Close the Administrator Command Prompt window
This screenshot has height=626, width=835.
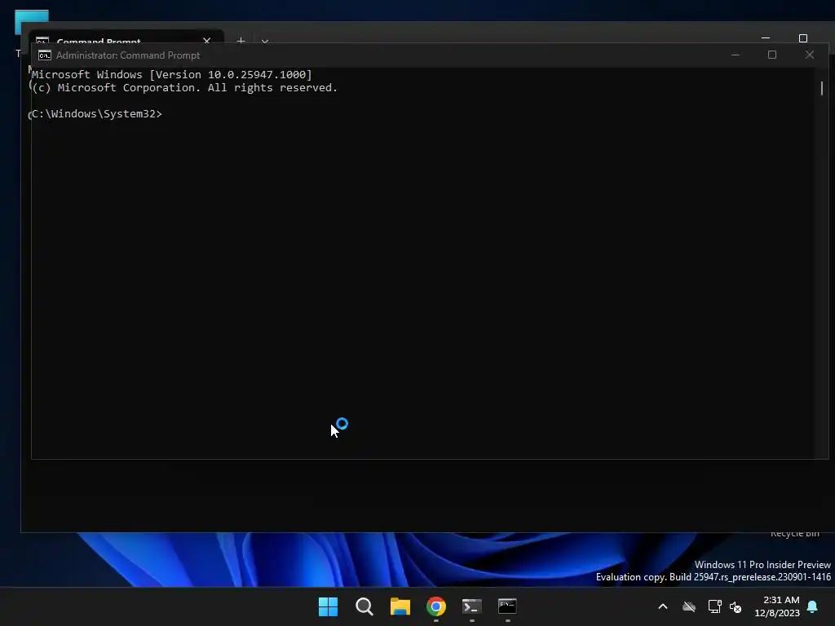[810, 55]
